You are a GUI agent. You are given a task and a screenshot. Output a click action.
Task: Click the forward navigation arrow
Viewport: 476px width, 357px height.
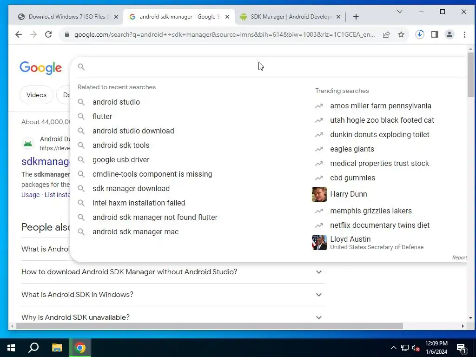[x=33, y=34]
